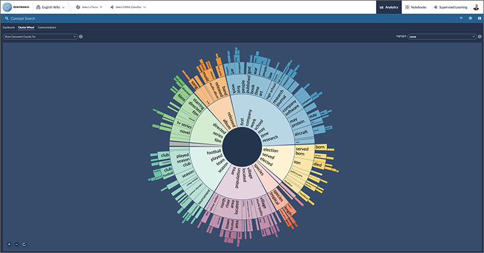
Task: Open the user profile avatar
Action: pyautogui.click(x=476, y=7)
